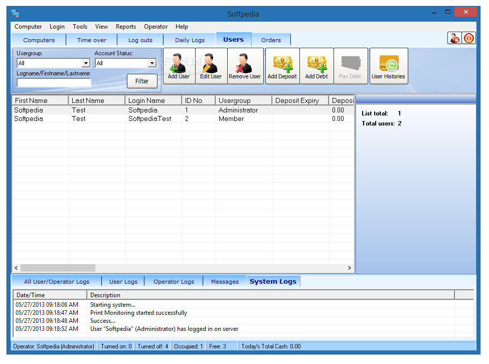Click the 'List total: 1' label

tap(381, 113)
